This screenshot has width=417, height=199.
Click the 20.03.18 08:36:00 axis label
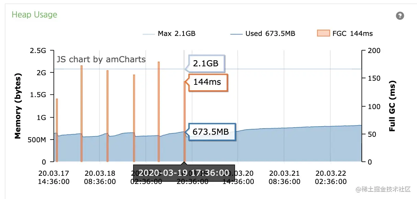100,177
